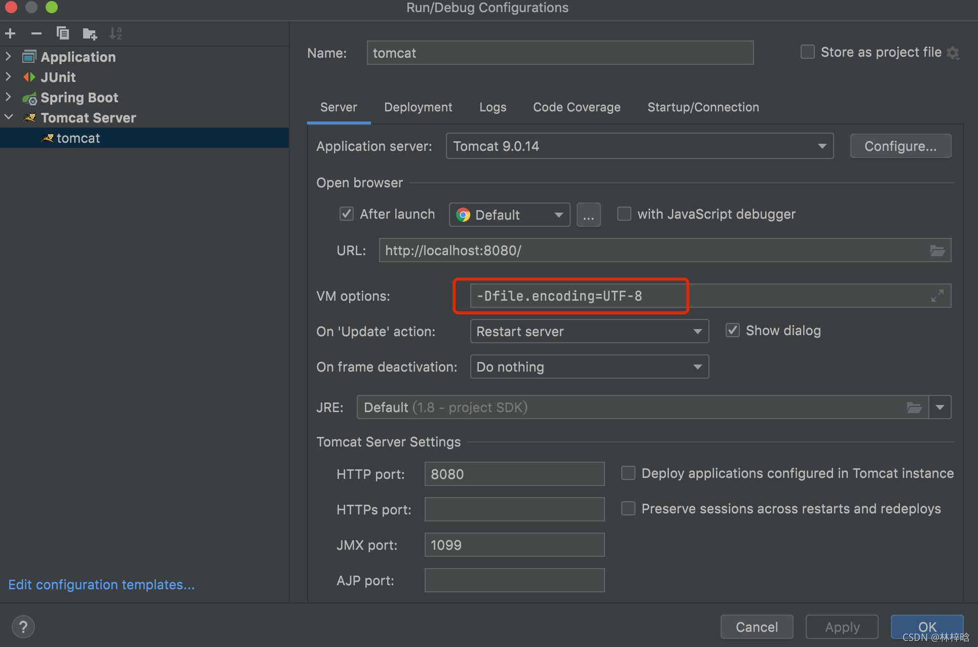Click the Tomcat Server tree item icon
978x647 pixels.
click(x=29, y=117)
